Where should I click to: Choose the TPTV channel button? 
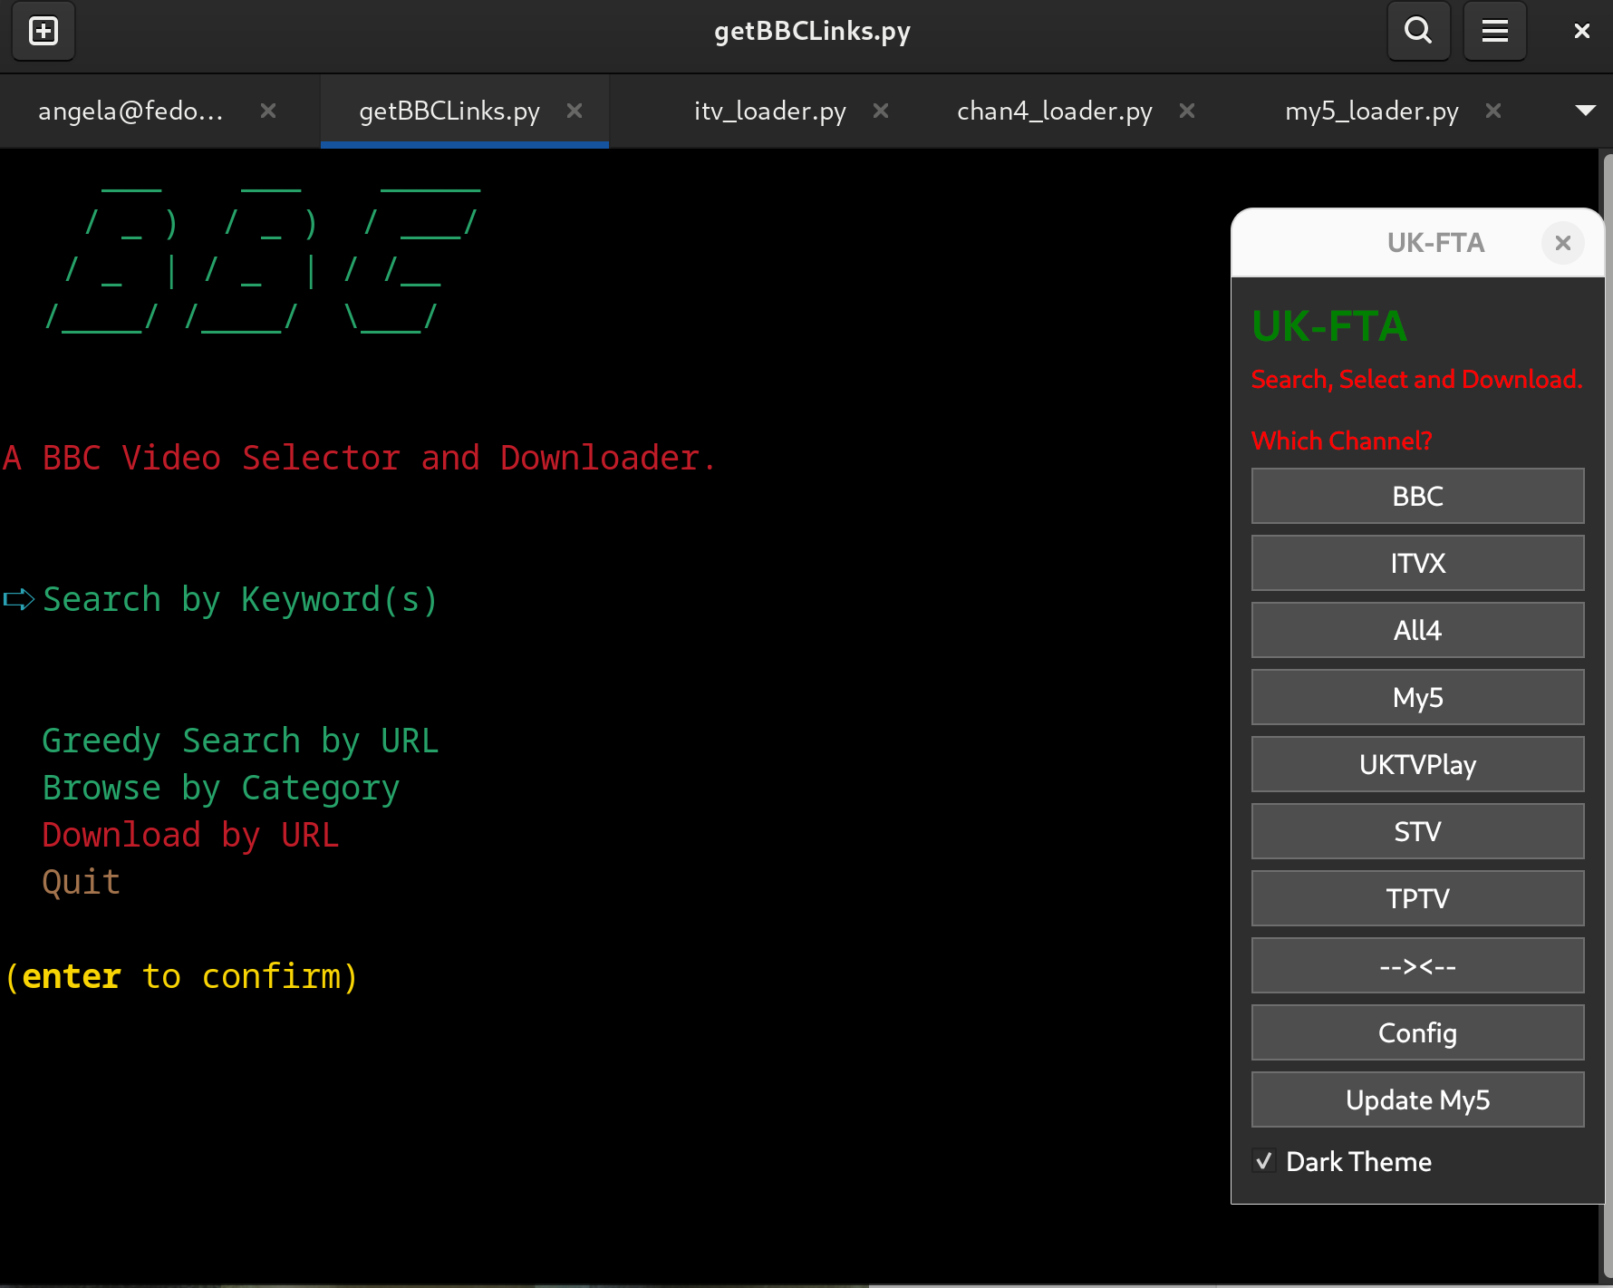(1417, 898)
